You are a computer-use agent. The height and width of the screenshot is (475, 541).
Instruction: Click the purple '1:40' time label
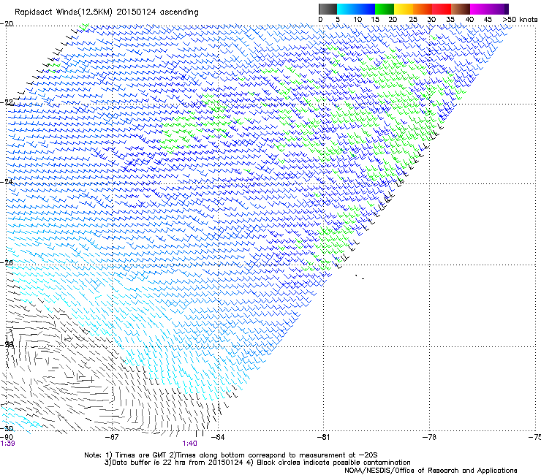pos(190,444)
